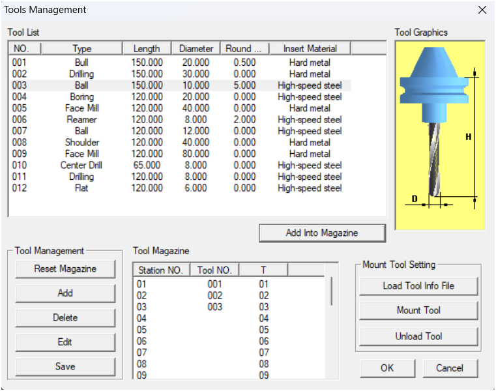
Task: Click the 65.000 length value
Action: [147, 165]
